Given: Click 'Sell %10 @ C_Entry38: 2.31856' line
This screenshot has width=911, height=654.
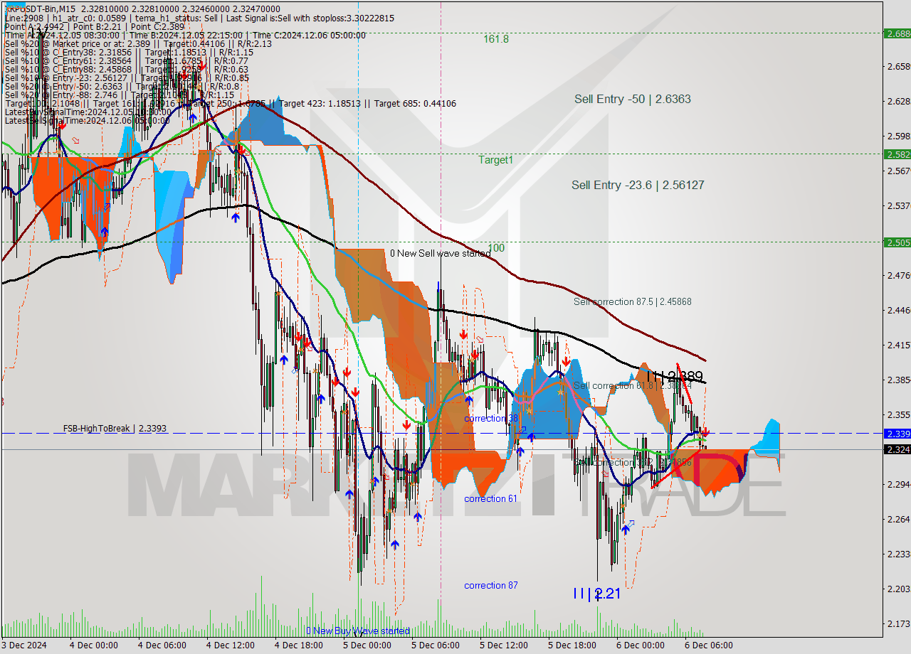Looking at the screenshot, I should tap(128, 52).
